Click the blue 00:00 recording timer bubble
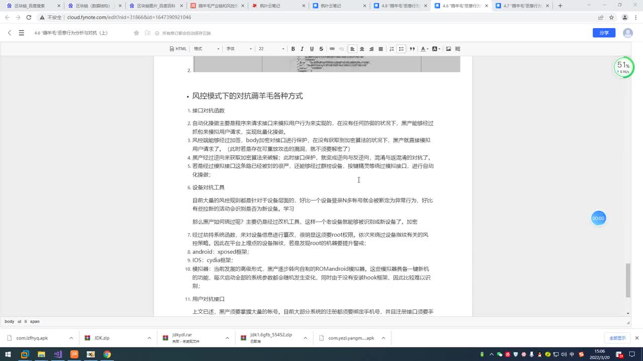This screenshot has width=643, height=361. (x=598, y=218)
